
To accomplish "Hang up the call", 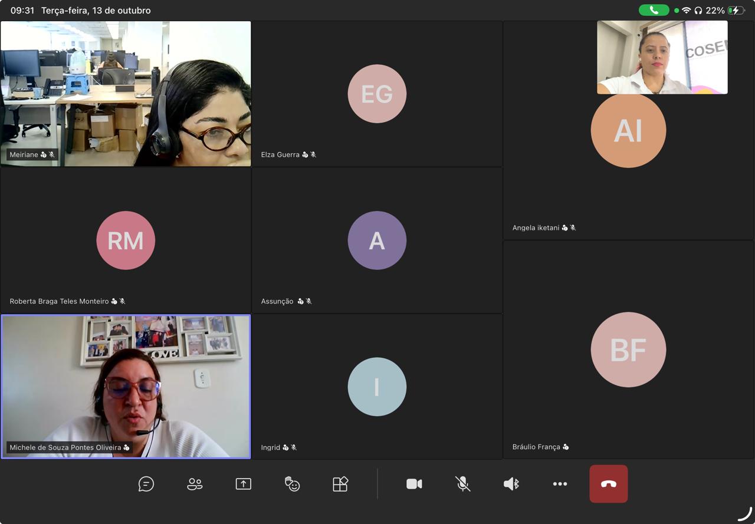I will [x=609, y=484].
